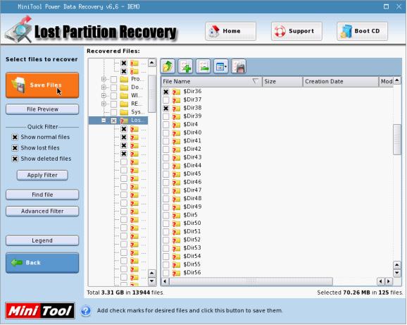Check the $Dir37 checkbox
The image size is (407, 325).
click(x=166, y=100)
